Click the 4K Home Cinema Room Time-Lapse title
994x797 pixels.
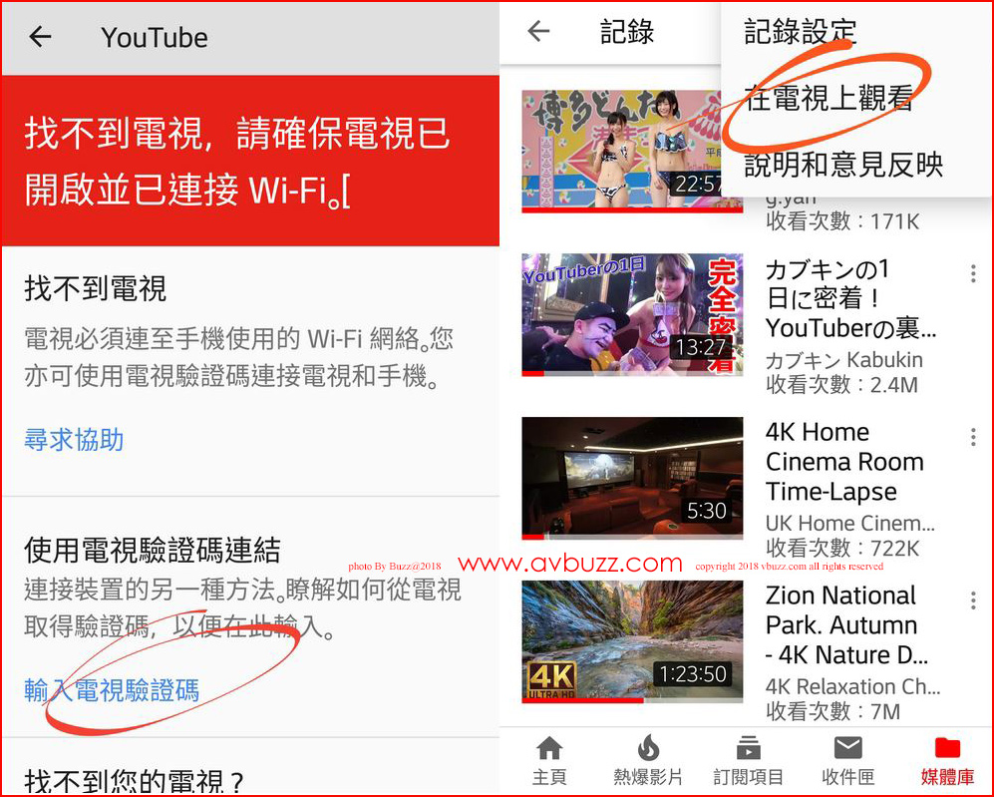coord(844,462)
